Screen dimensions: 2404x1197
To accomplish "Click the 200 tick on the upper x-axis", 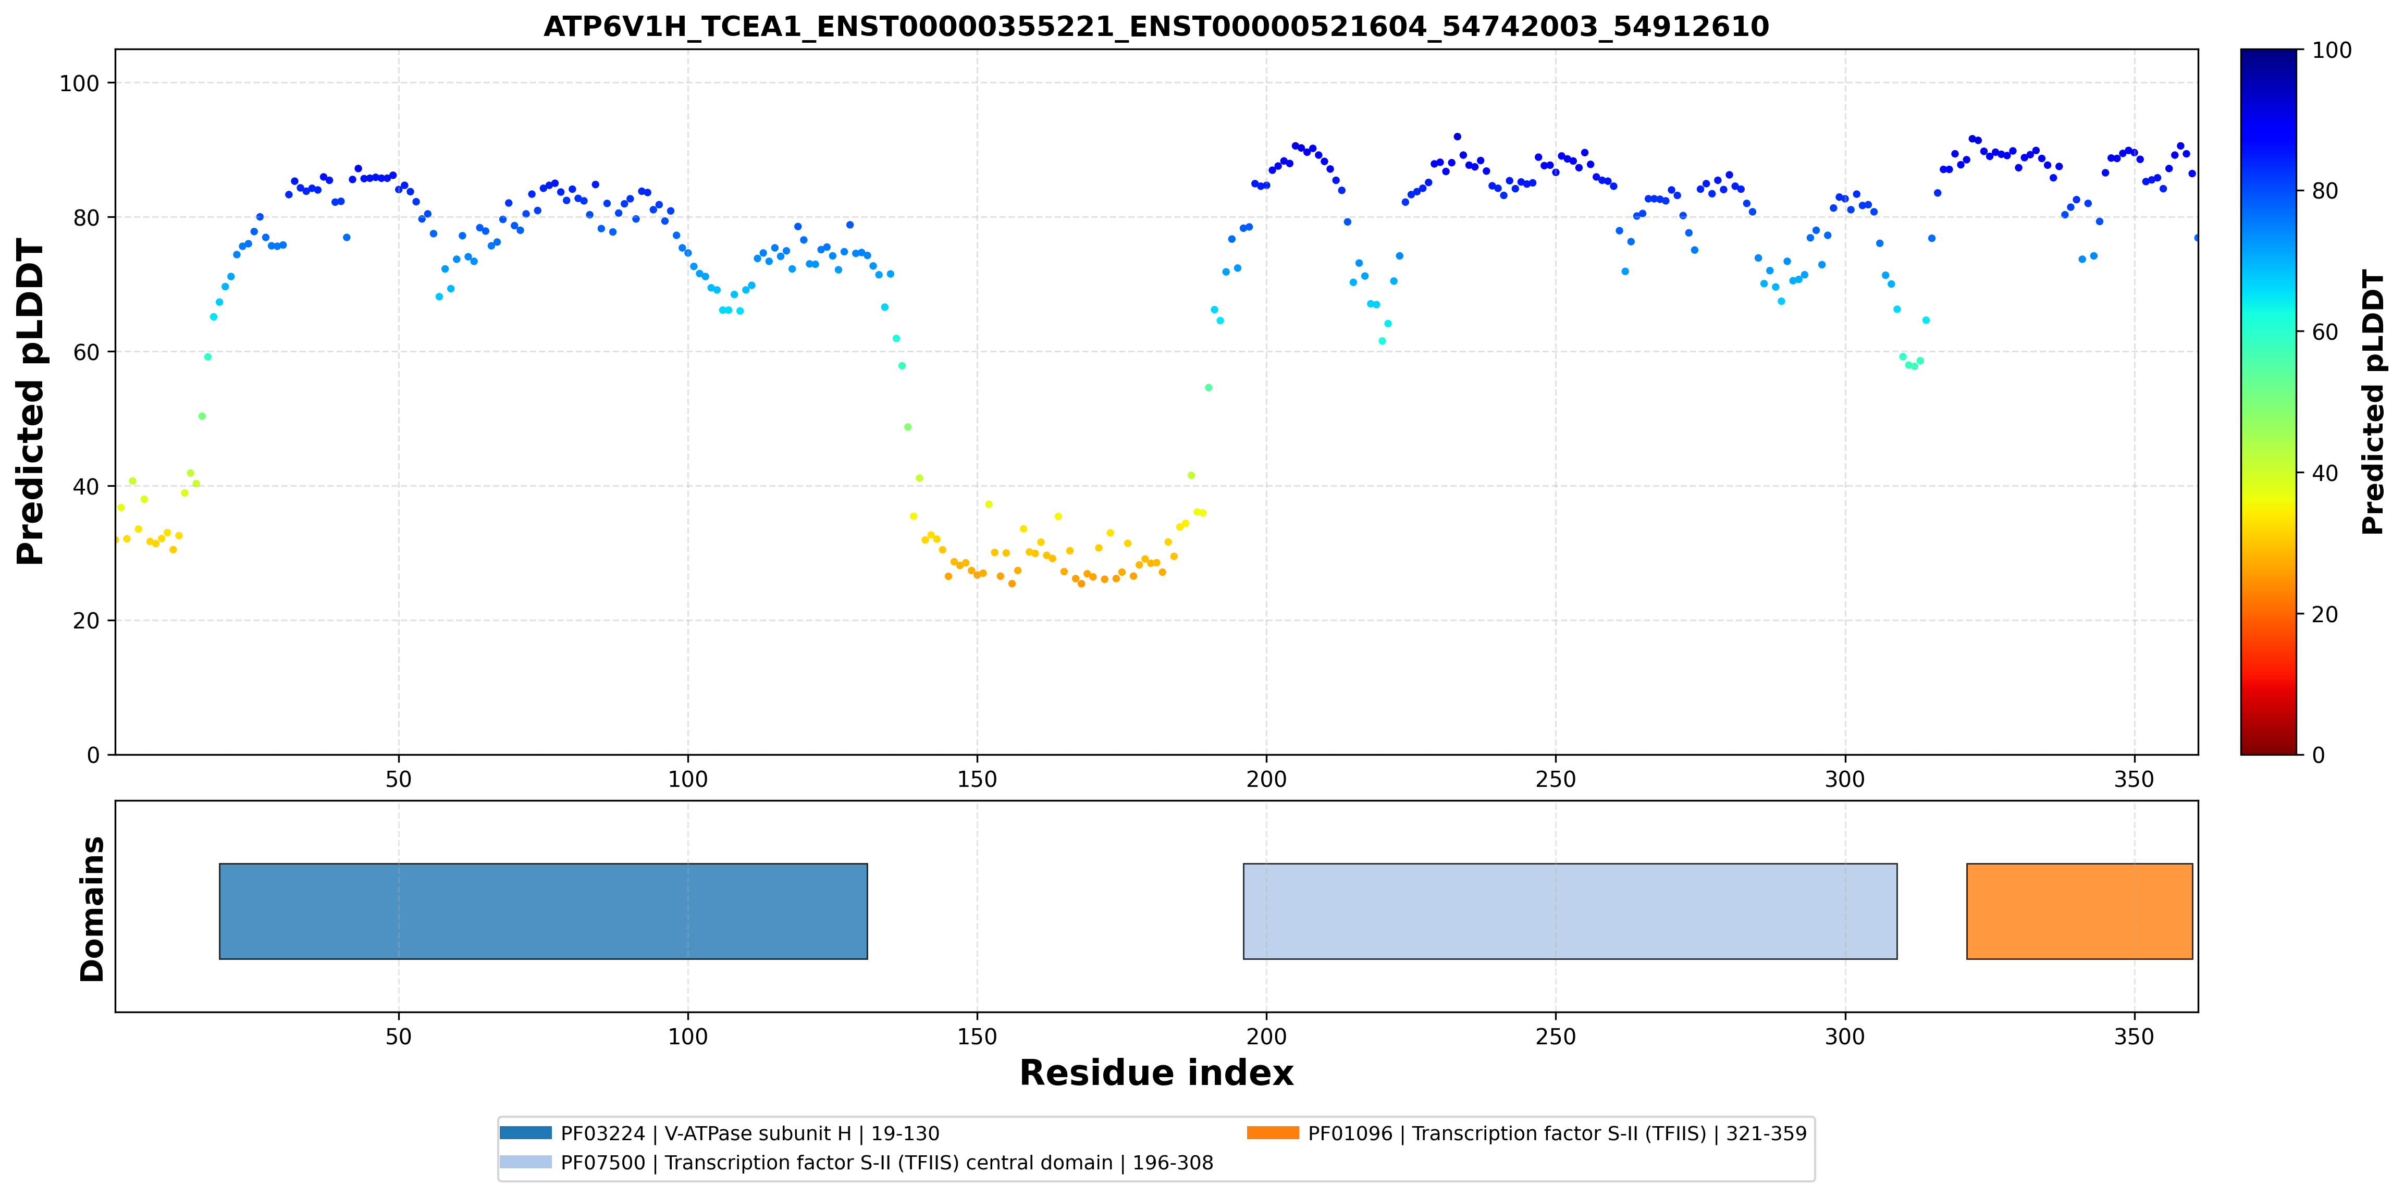I will [1266, 779].
